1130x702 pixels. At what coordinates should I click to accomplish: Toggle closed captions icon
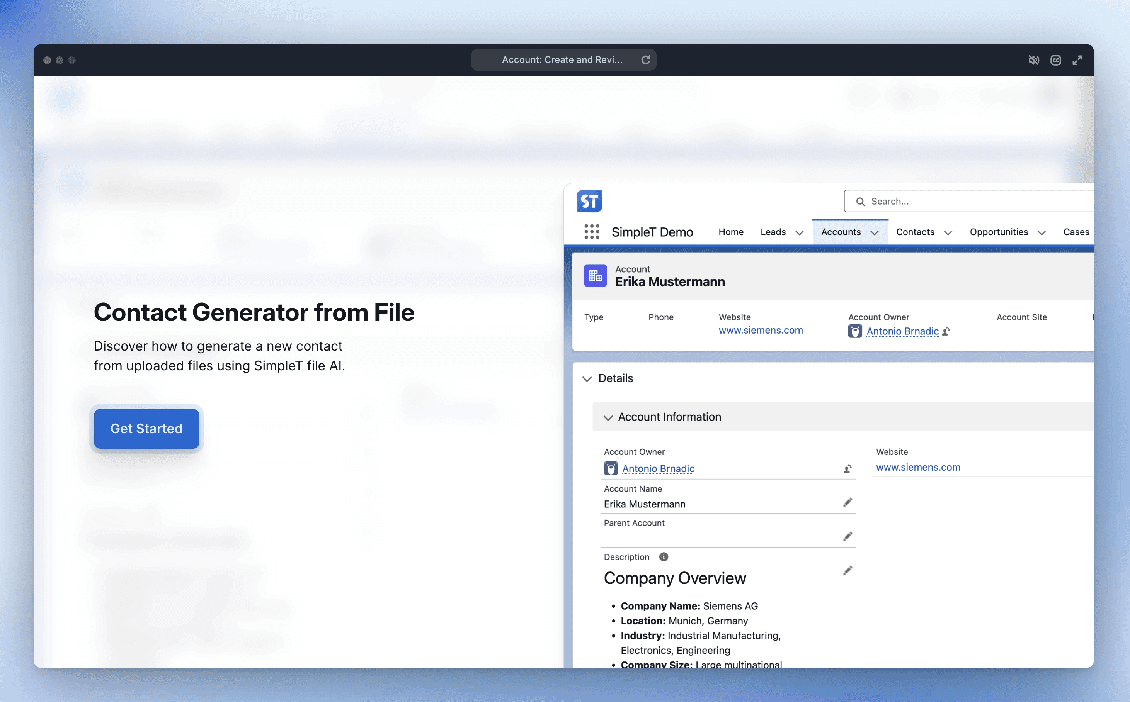click(x=1055, y=60)
